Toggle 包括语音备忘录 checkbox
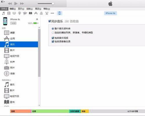This screenshot has width=145, height=116. pos(53,42)
